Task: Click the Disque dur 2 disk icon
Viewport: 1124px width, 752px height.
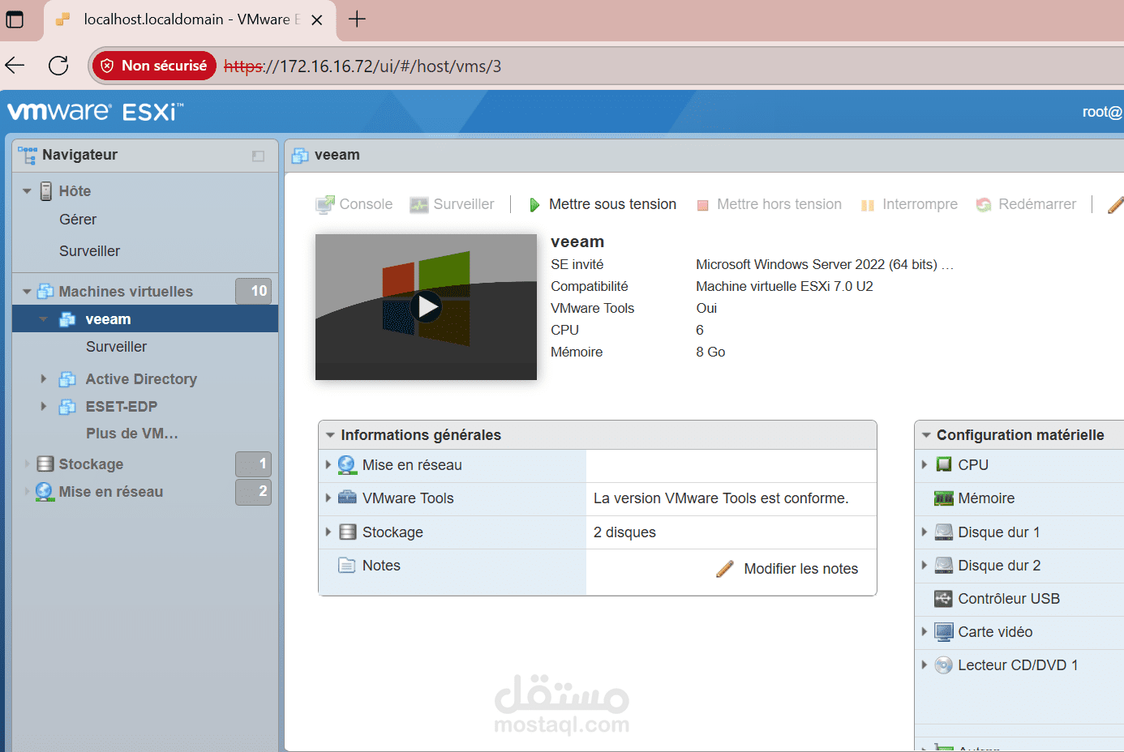Action: point(944,566)
